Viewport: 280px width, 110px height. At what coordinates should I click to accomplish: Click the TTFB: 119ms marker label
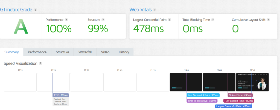[x=61, y=95]
